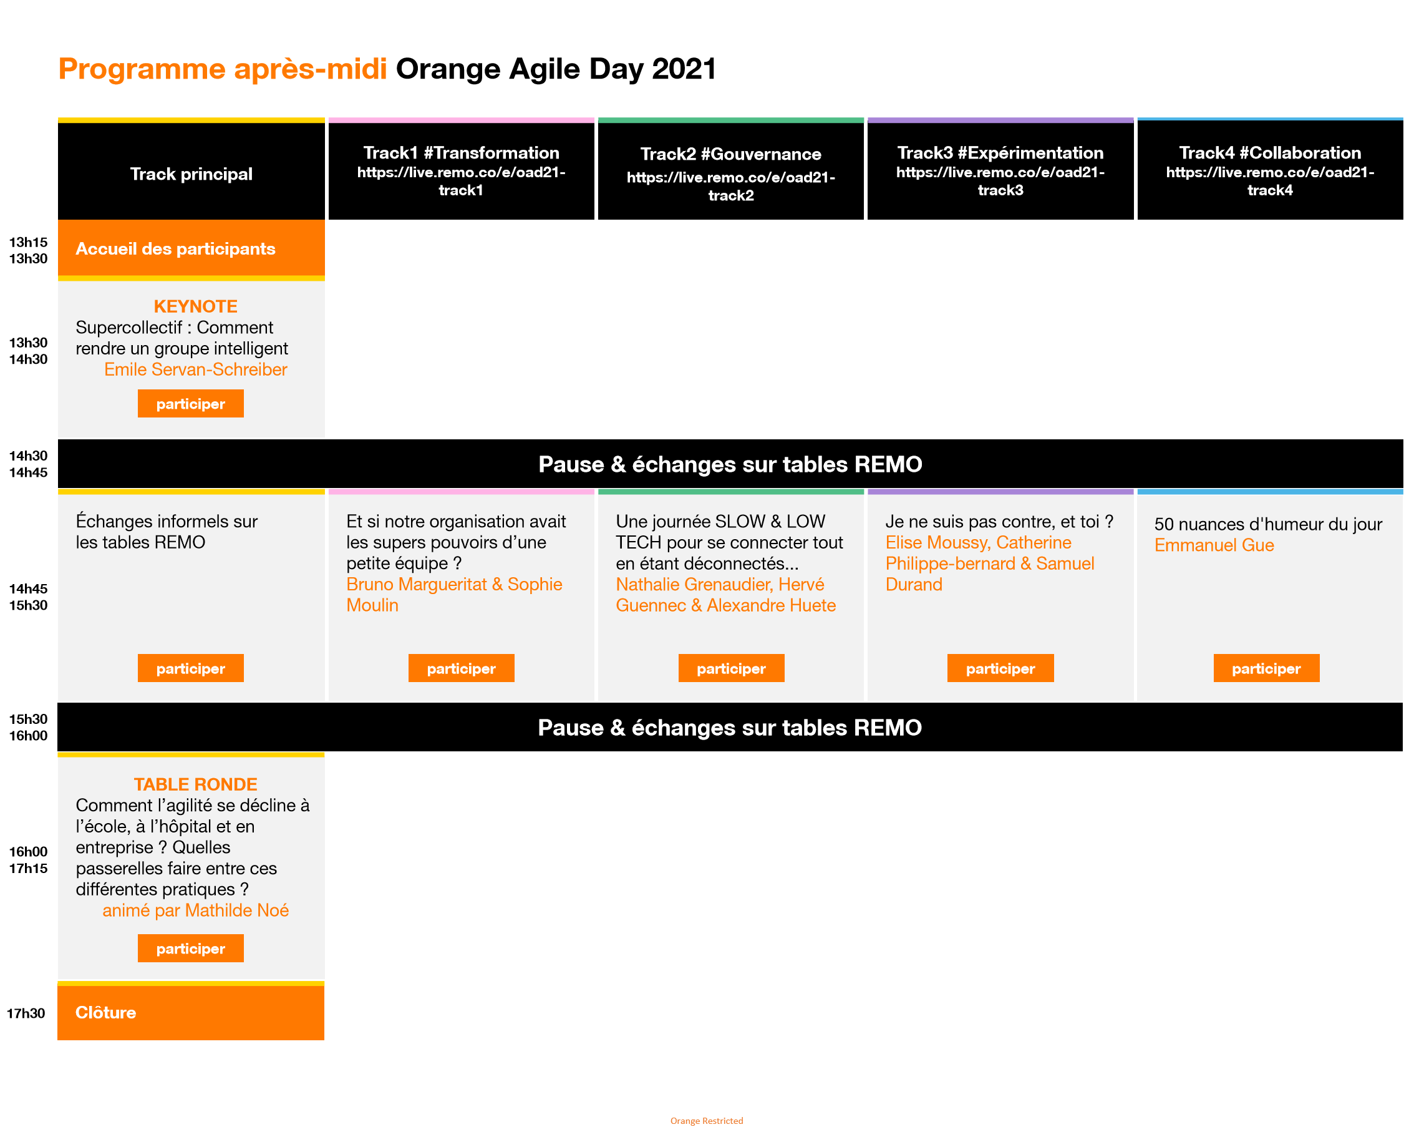1414x1132 pixels.
Task: Click participer under SLOW & LOW TECH session
Action: pyautogui.click(x=730, y=668)
